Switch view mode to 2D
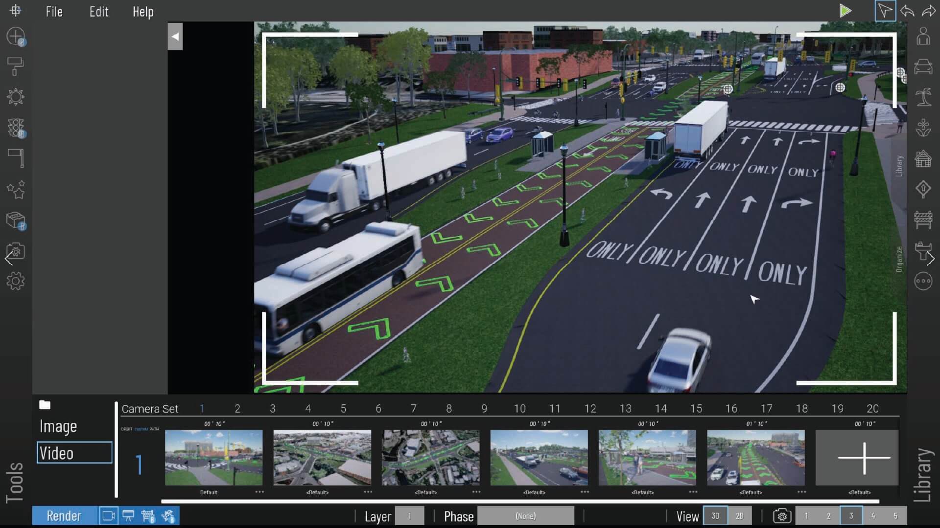 739,516
